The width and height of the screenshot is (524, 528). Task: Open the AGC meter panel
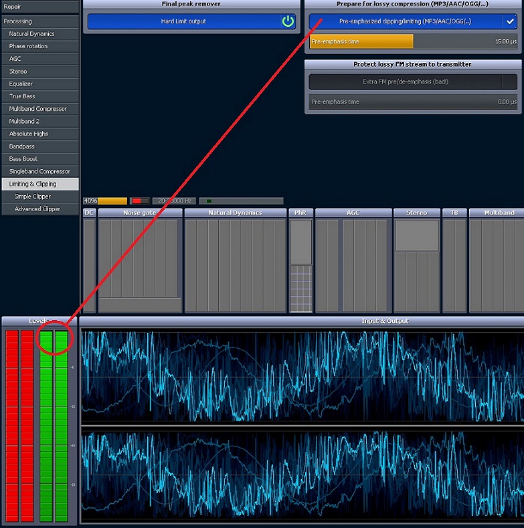[x=353, y=261]
